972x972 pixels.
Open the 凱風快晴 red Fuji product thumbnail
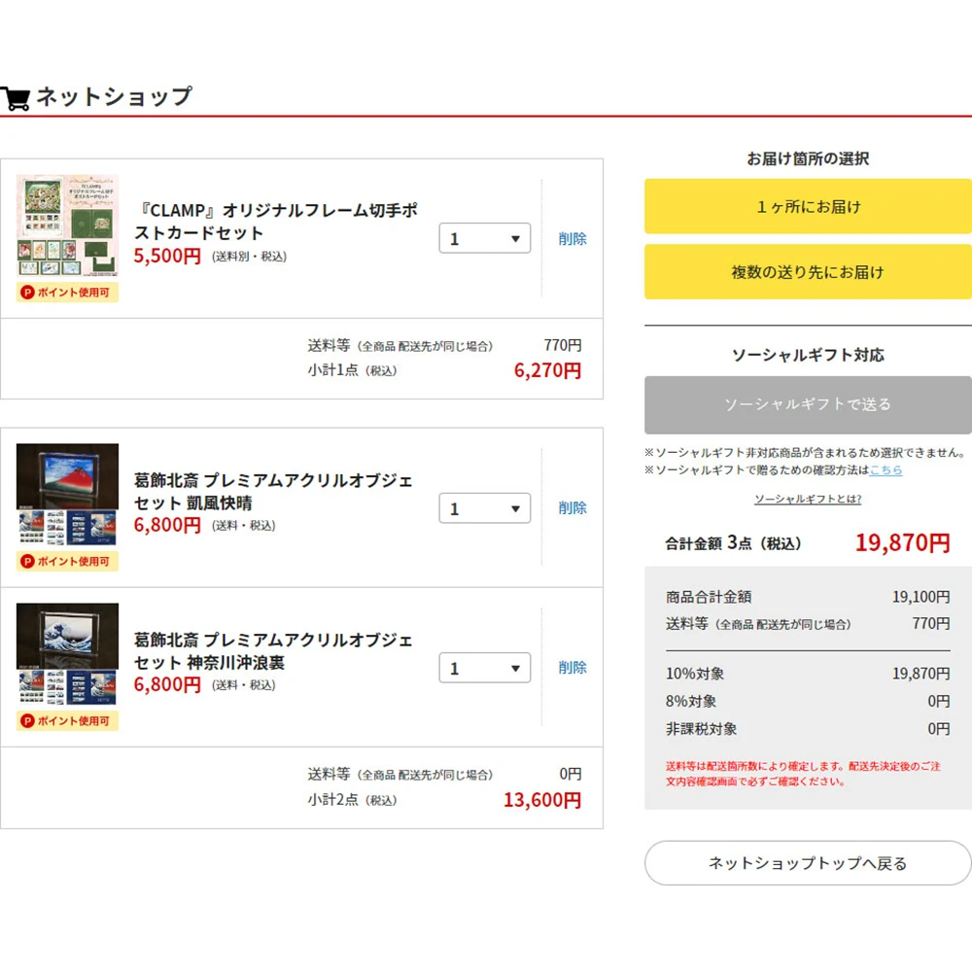pos(67,494)
